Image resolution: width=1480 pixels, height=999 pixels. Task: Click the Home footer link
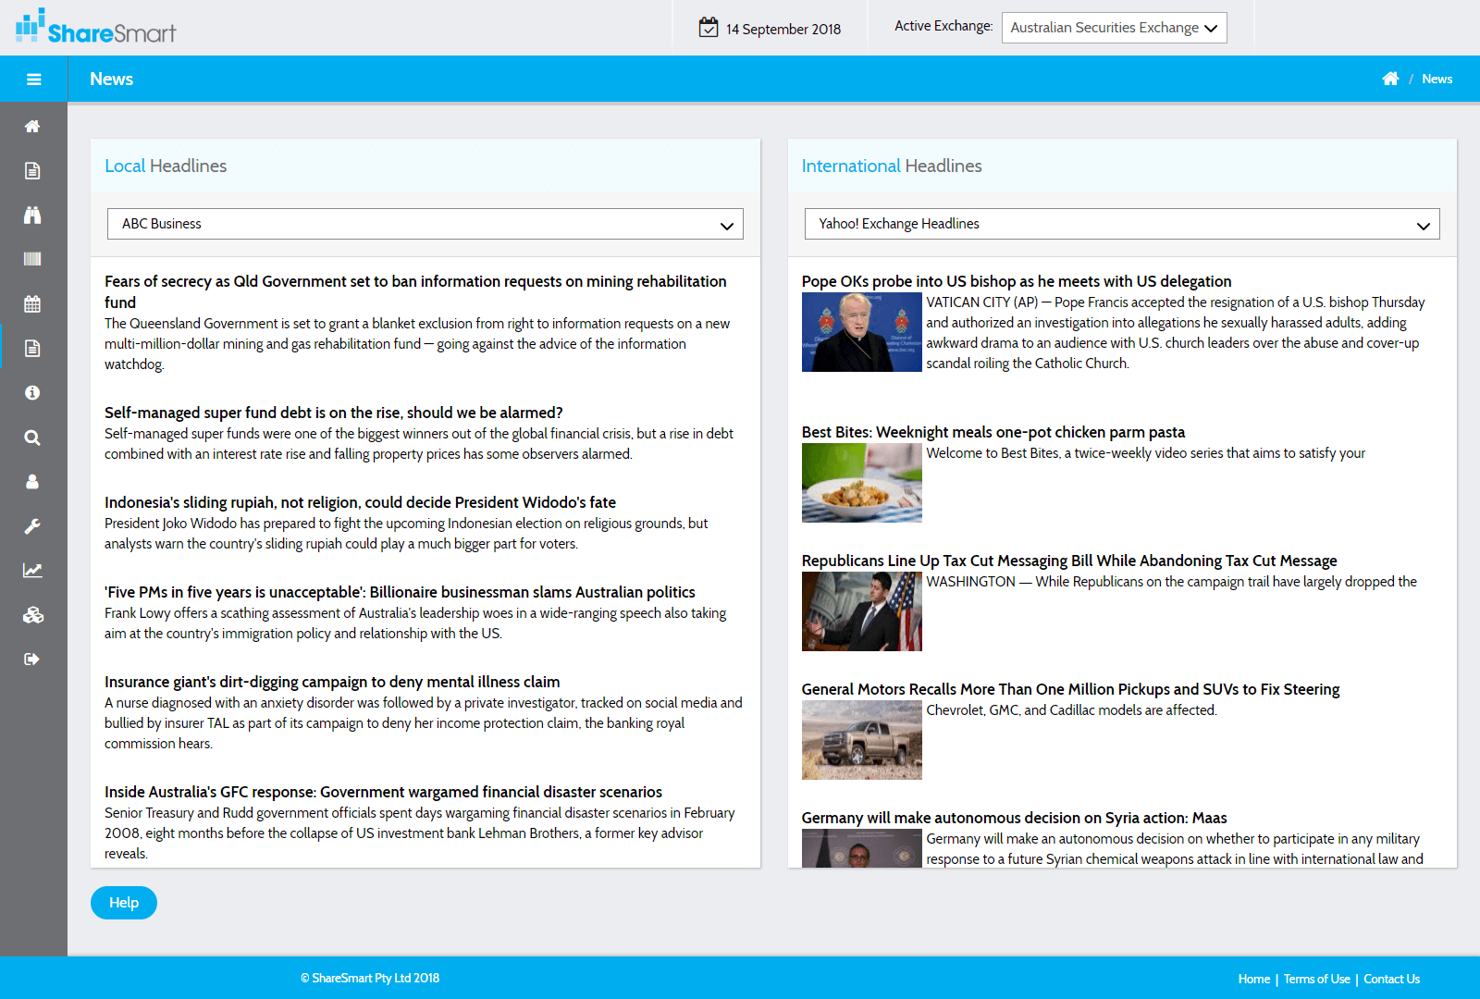tap(1254, 979)
